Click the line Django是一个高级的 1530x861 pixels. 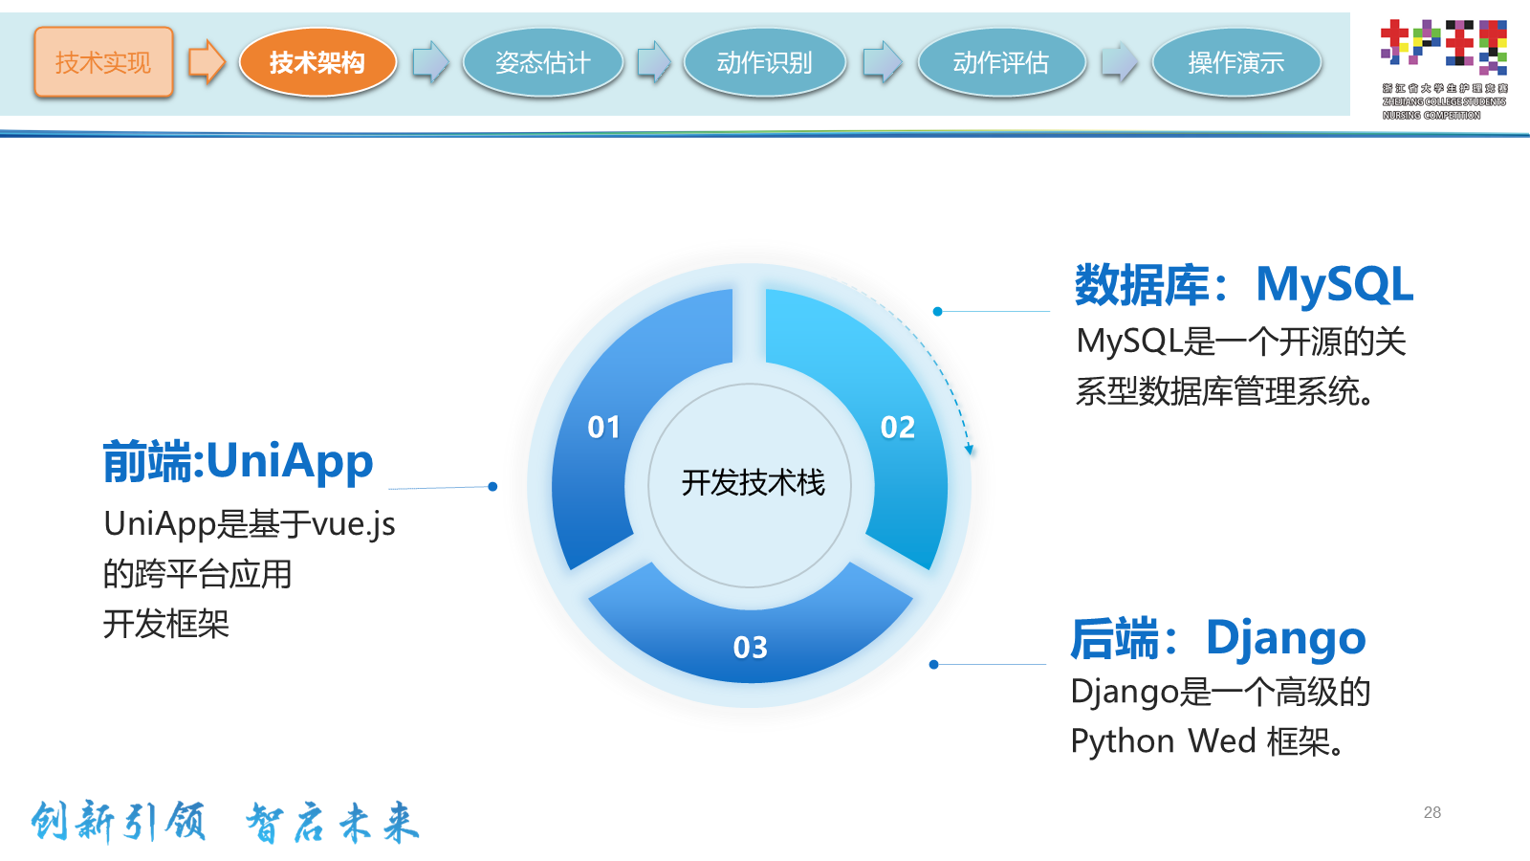point(1221,692)
